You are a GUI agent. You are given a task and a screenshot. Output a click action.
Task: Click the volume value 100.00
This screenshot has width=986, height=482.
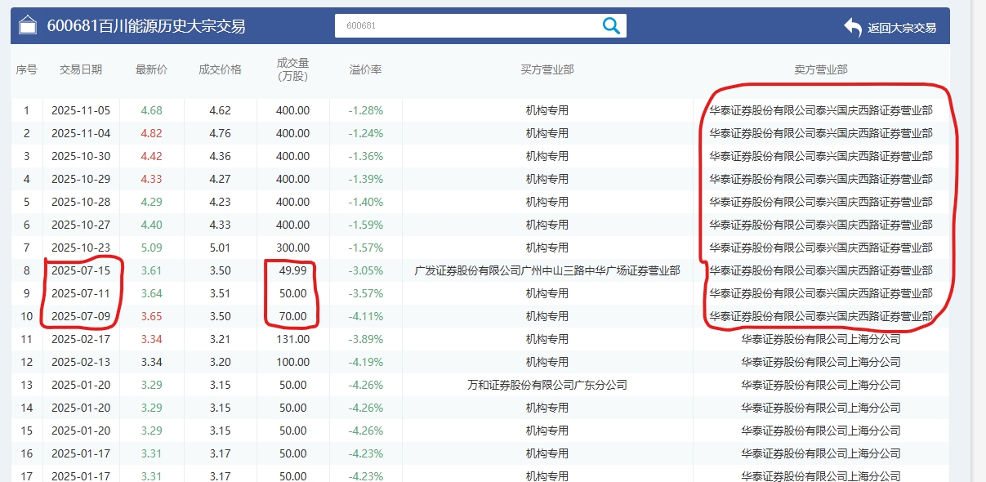coord(292,362)
